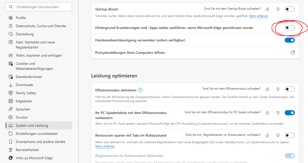308x163 pixels.
Task: Thumbs down for Effizienzmodus für PC Spiele
Action: 278,112
